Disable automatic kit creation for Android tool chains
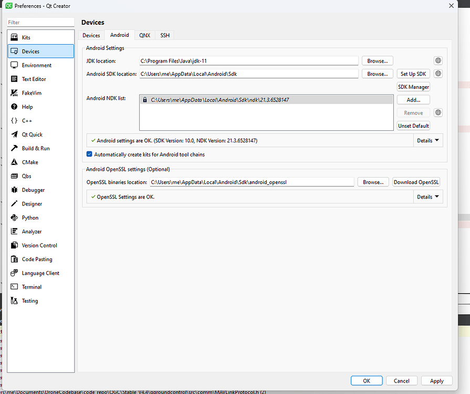Screen dimensions: 470x394 (x=89, y=152)
